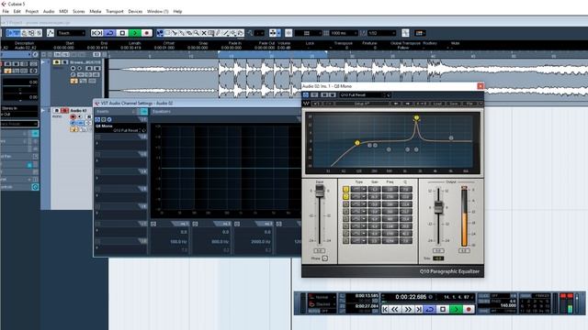The height and width of the screenshot is (330, 588).
Task: Click the 140.000 tempo value
Action: (x=508, y=305)
